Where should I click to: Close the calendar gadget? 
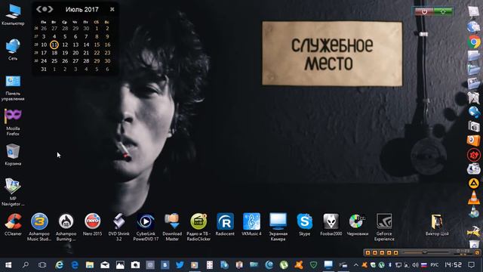[112, 10]
